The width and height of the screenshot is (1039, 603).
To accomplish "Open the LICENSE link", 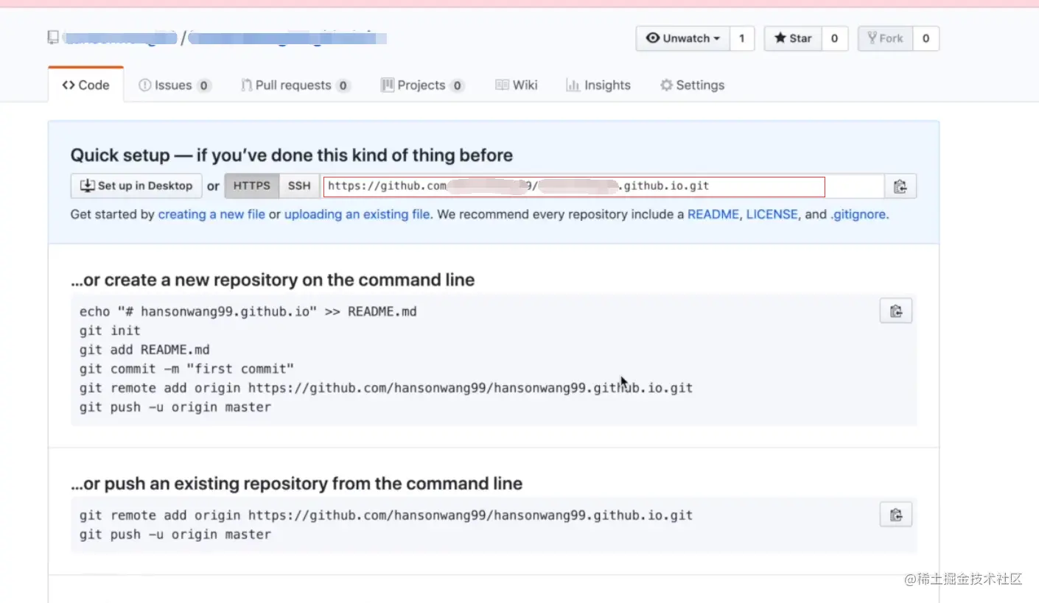I will coord(772,215).
